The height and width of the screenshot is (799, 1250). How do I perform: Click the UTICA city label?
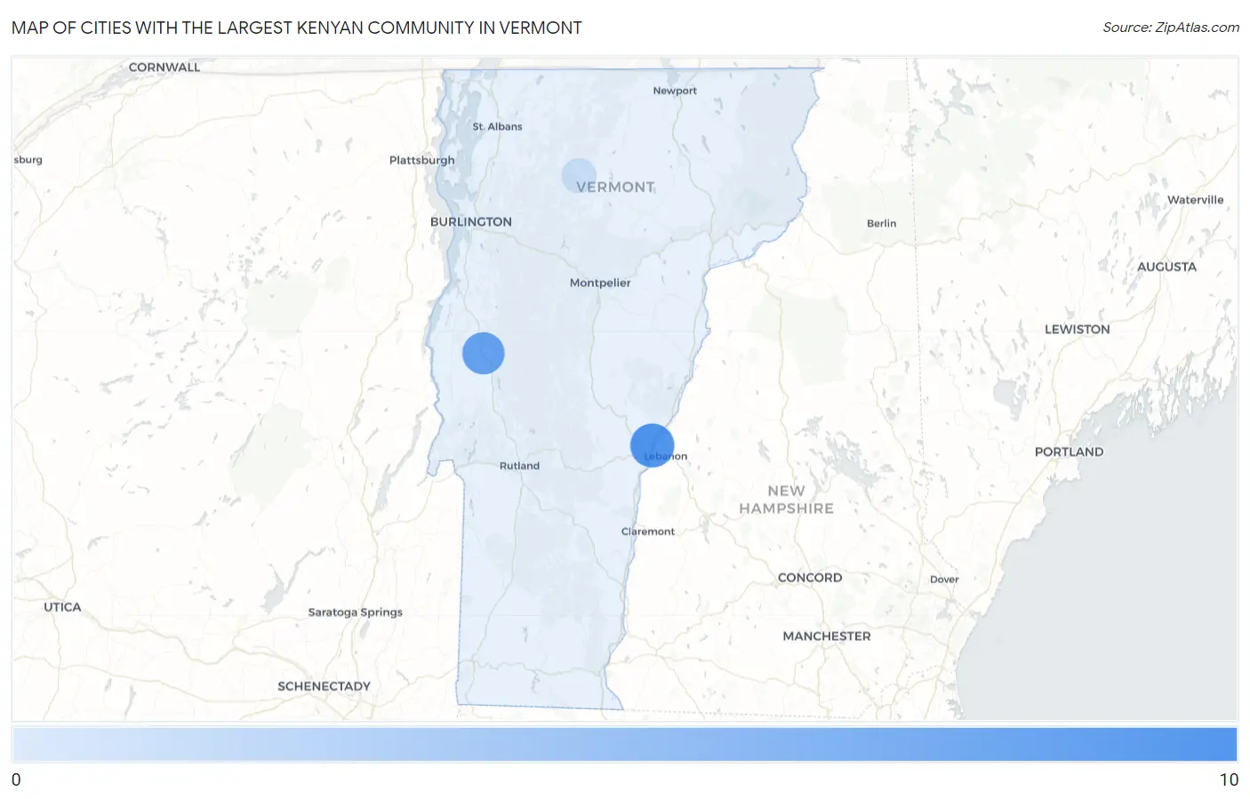click(62, 607)
